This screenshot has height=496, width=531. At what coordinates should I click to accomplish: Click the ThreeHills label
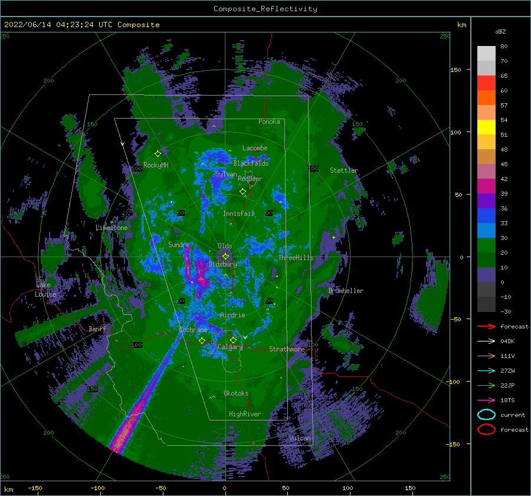(296, 258)
